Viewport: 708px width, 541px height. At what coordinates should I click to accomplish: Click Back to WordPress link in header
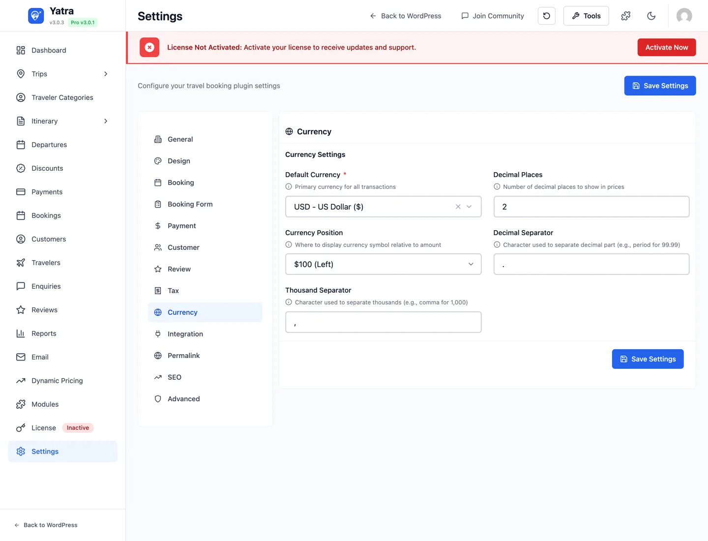(405, 16)
